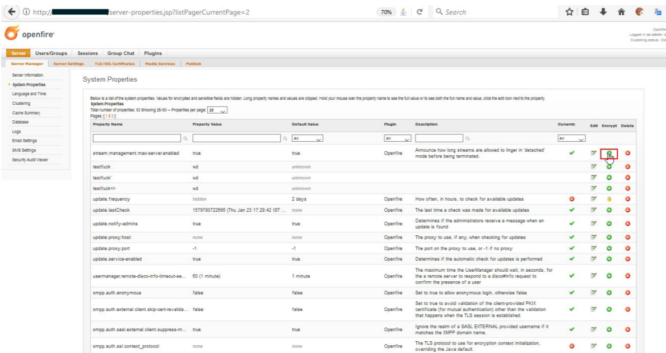
Task: Edit the update.service-enabled property
Action: click(x=594, y=259)
